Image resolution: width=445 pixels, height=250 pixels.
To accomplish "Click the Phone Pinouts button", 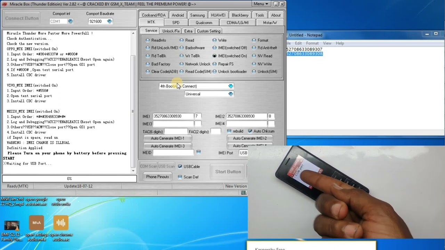I will (157, 177).
